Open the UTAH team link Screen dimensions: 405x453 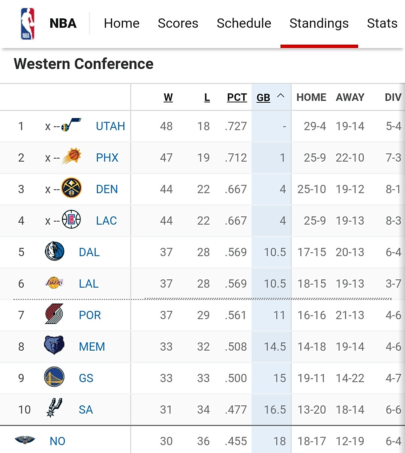coord(110,126)
